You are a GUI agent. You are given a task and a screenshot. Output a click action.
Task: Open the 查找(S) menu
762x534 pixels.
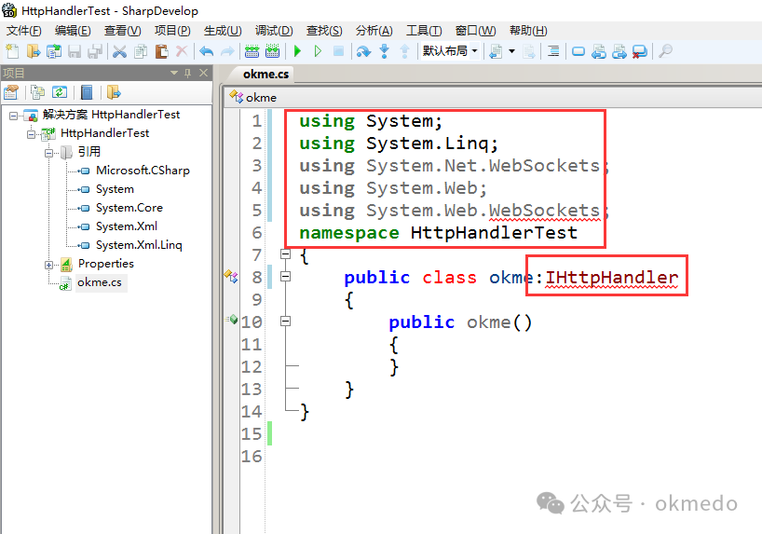click(324, 31)
